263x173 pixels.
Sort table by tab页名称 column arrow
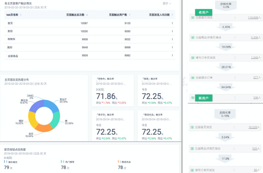tap(21, 15)
